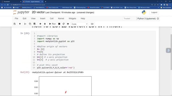Move selected cell up arrow
172x96 pixels.
click(40, 24)
